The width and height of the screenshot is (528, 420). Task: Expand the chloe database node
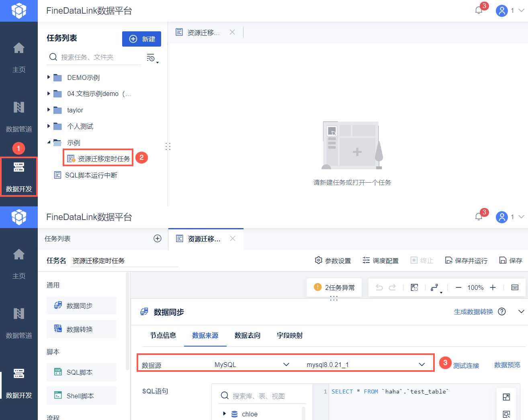tap(224, 414)
